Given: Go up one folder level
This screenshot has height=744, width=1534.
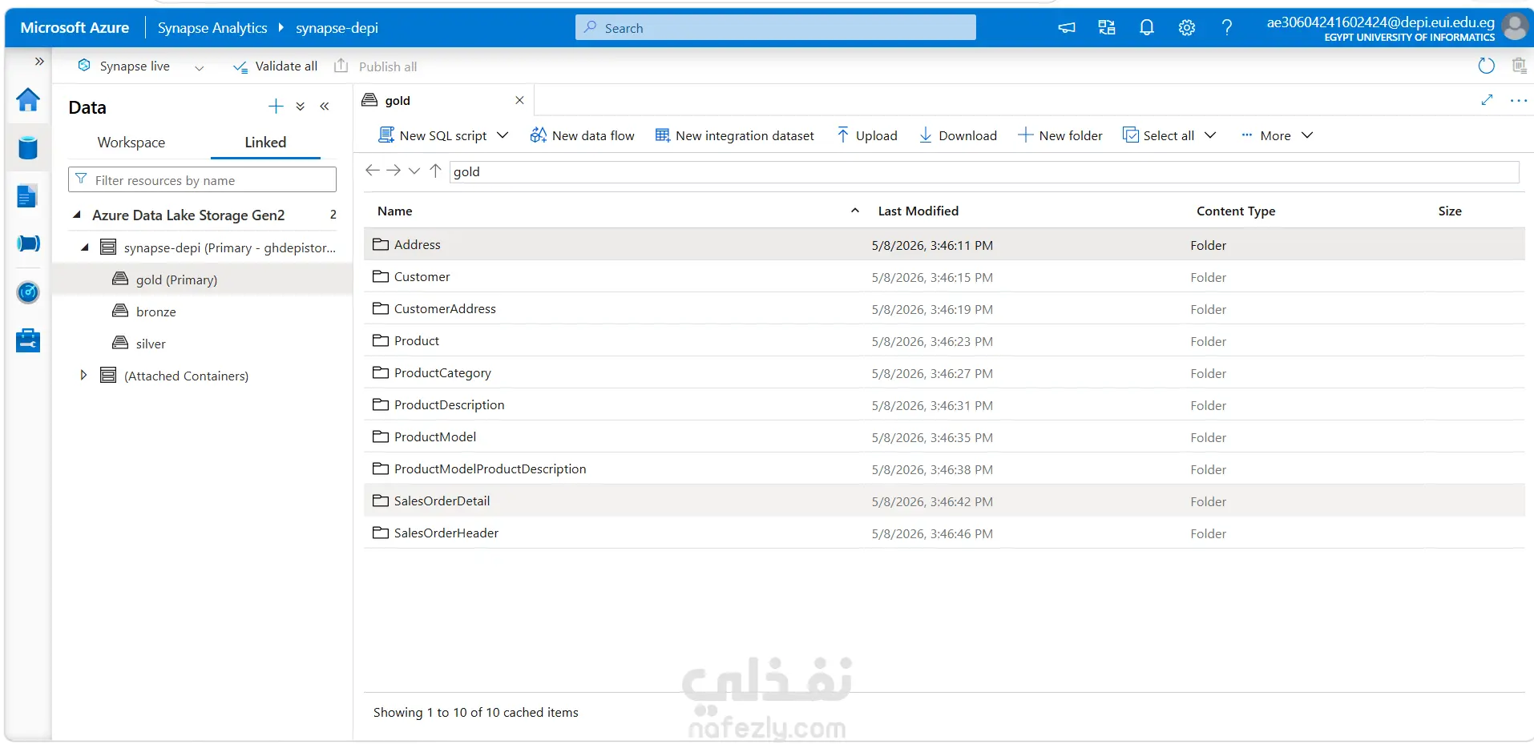Looking at the screenshot, I should (435, 171).
